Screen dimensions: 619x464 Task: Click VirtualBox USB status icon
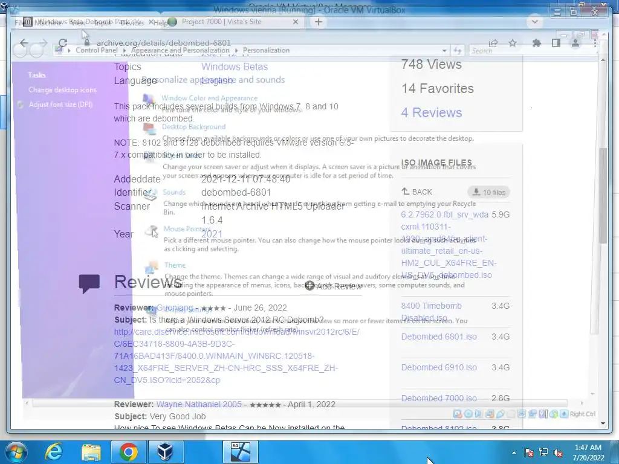coord(500,414)
